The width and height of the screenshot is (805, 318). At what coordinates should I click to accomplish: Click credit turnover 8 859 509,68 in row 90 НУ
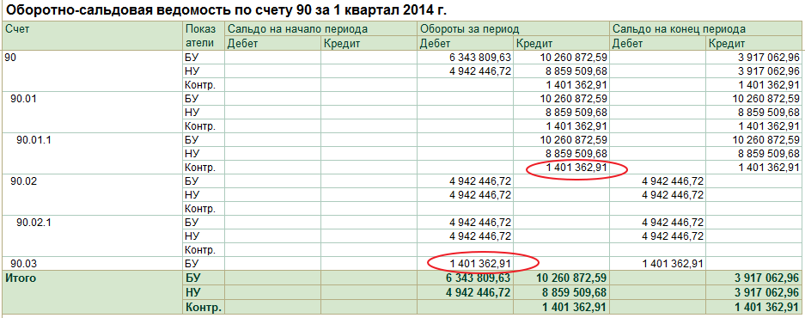click(x=576, y=71)
